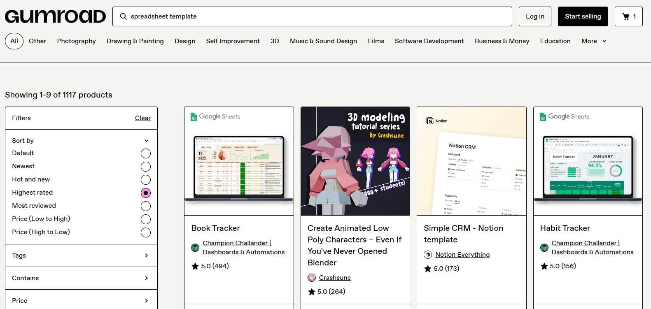
Task: Go to the Films category
Action: [376, 41]
